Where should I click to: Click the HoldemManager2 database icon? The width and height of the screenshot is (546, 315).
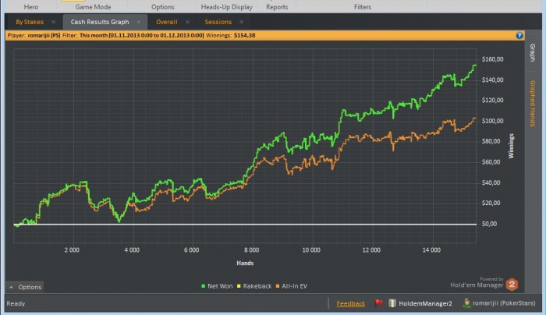coord(392,303)
